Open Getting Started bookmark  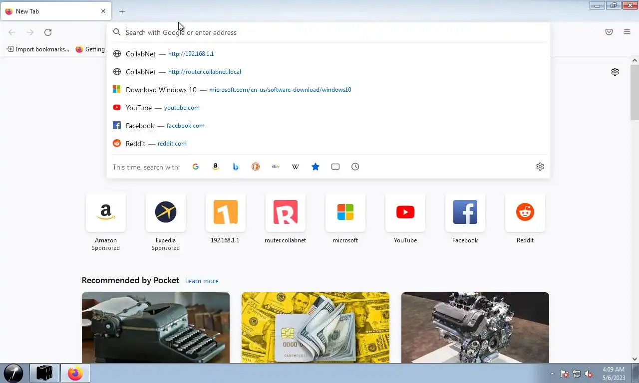[x=90, y=49]
